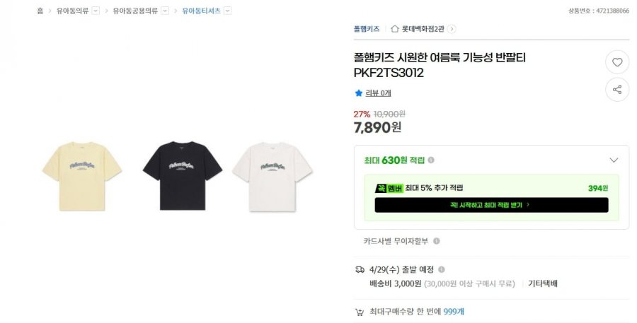Click the blue review star icon

tap(358, 93)
